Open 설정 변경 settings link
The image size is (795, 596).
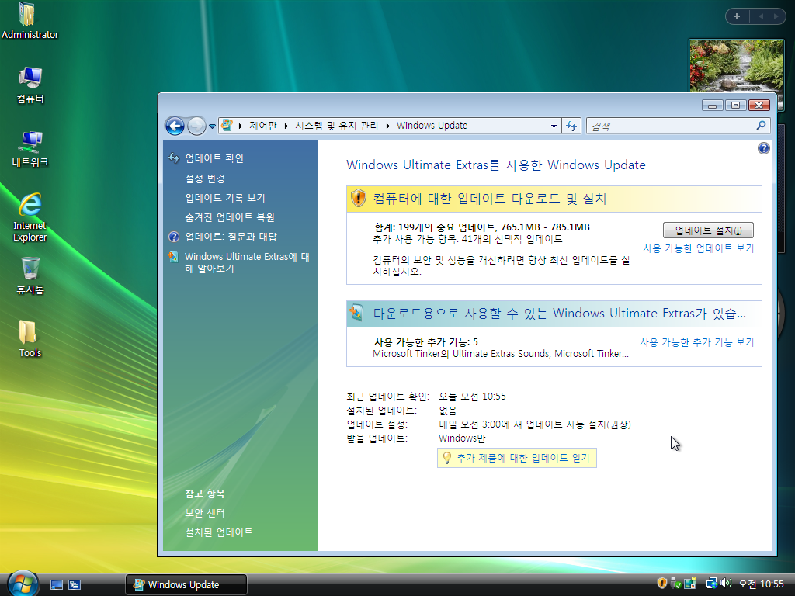tap(205, 178)
